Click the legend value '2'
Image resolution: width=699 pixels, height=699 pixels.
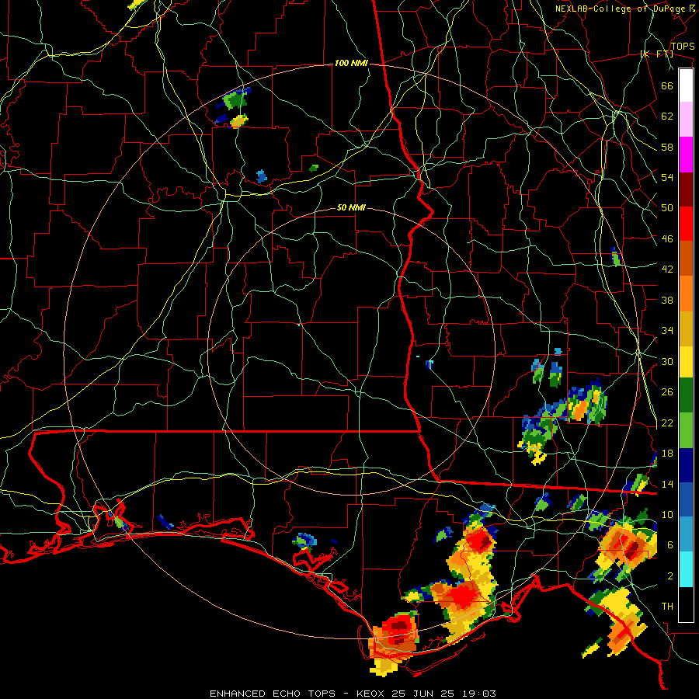[670, 576]
